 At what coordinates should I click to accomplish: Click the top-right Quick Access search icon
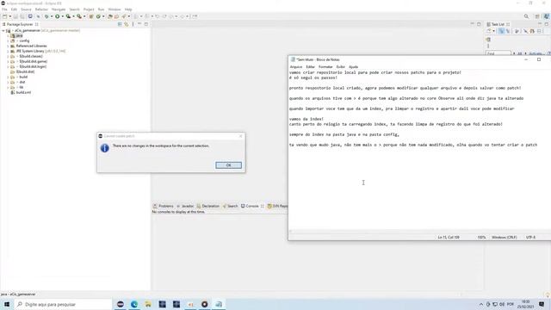point(526,16)
